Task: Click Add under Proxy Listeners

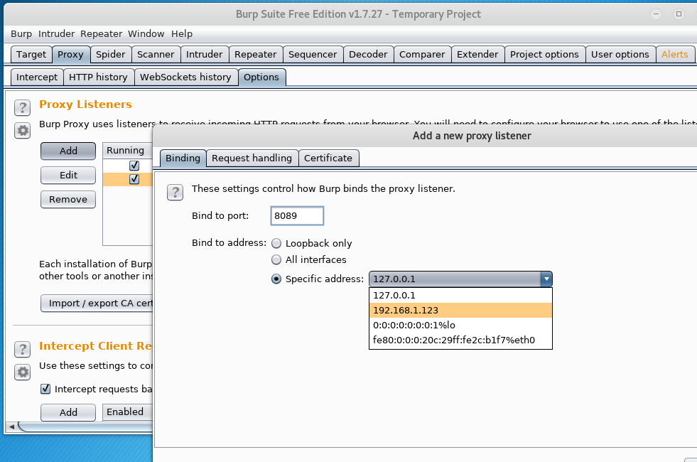Action: 68,151
